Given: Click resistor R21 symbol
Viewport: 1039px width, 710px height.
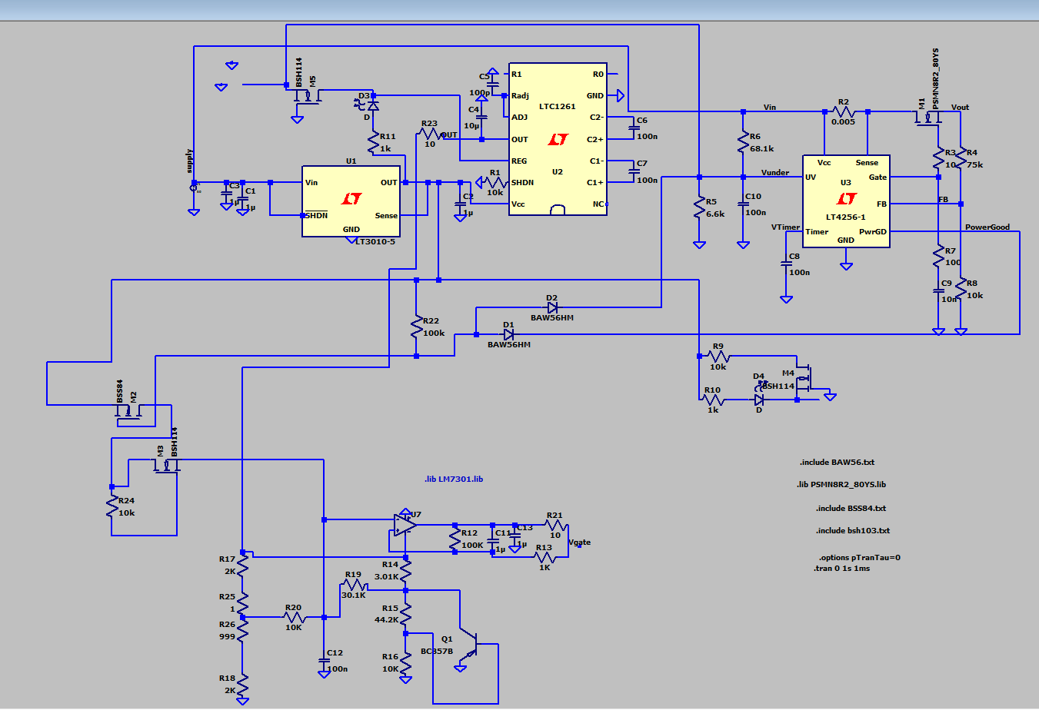Looking at the screenshot, I should click(556, 526).
